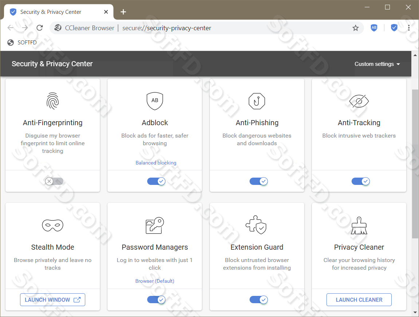Viewport: 419px width, 317px height.
Task: Click the Privacy Cleaner brush icon
Action: pos(359,226)
